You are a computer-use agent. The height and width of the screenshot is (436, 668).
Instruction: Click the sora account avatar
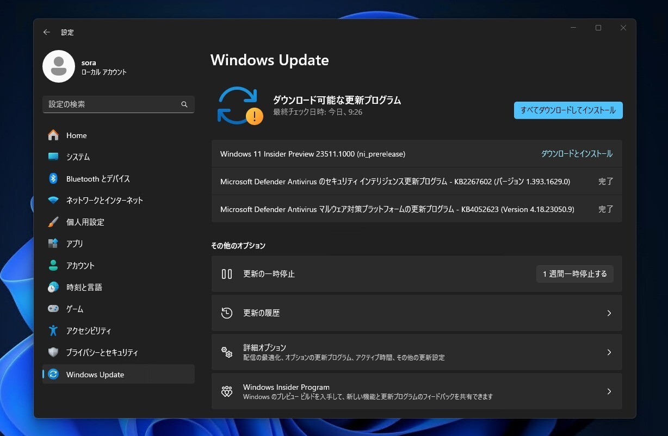59,66
